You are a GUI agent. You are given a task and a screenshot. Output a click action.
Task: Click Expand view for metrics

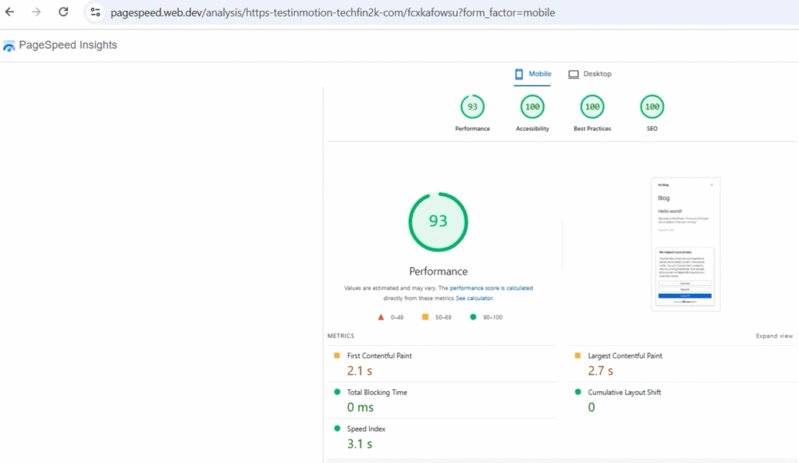(x=774, y=336)
